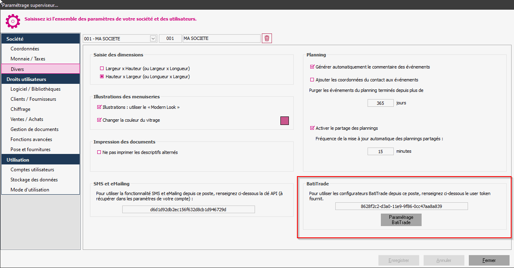Click the Enregistrer button
The width and height of the screenshot is (514, 268).
[x=399, y=260]
